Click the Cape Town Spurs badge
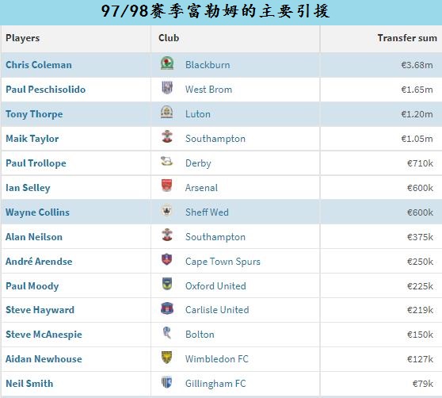 (166, 259)
